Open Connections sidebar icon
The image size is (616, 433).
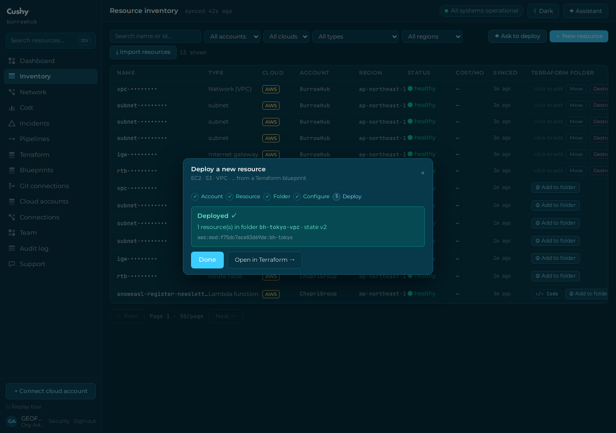tap(12, 217)
